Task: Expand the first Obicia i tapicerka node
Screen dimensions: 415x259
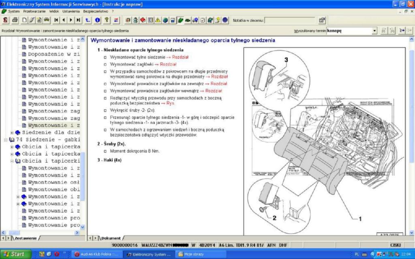Action: (x=12, y=147)
